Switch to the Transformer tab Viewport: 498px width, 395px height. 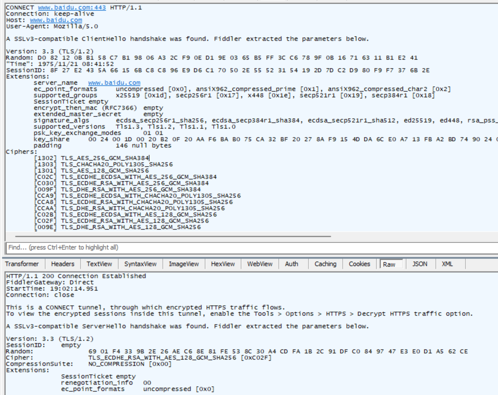click(22, 264)
